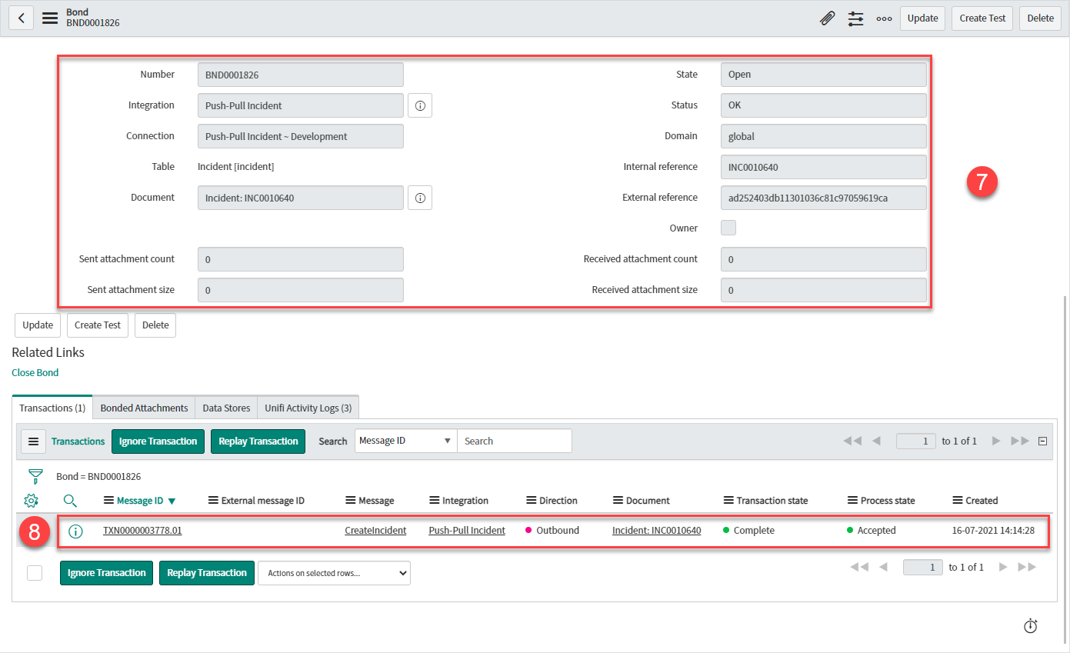Expand Actions on selected rows dropdown
Image resolution: width=1070 pixels, height=653 pixels.
pos(334,573)
